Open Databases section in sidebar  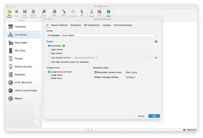pyautogui.click(x=24, y=75)
